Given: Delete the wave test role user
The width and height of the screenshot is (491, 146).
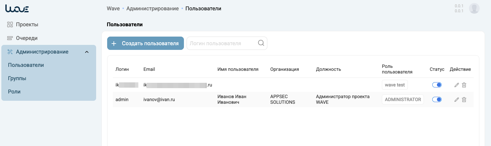Looking at the screenshot, I should [464, 85].
